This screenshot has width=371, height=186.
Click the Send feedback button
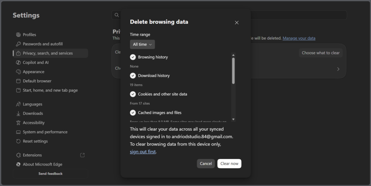[50, 174]
